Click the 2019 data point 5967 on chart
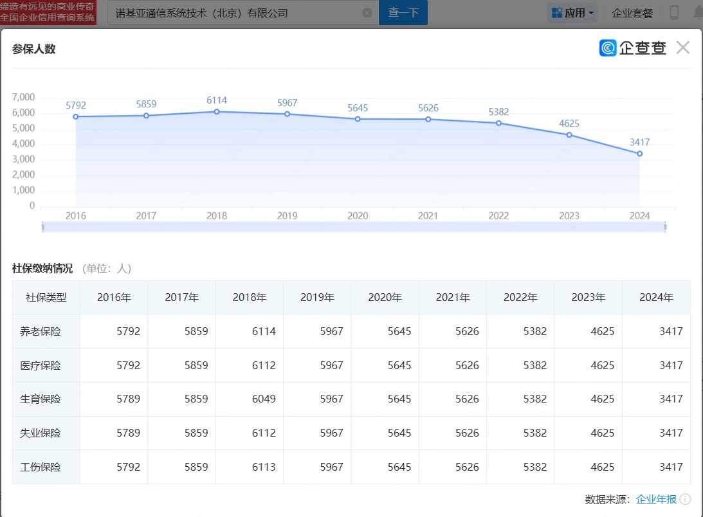 (x=287, y=114)
